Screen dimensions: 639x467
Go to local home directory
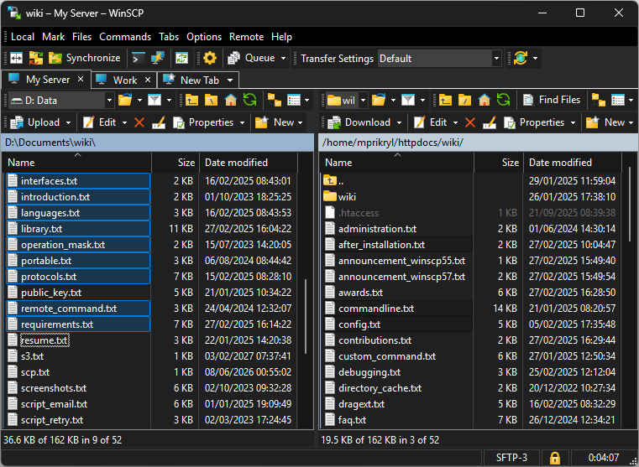pos(228,100)
